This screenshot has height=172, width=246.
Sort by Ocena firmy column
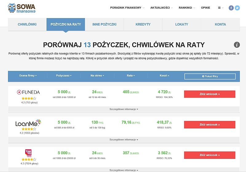point(28,76)
